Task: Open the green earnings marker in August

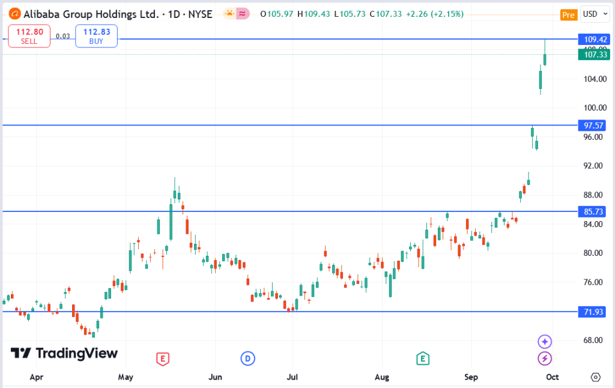Action: 422,358
